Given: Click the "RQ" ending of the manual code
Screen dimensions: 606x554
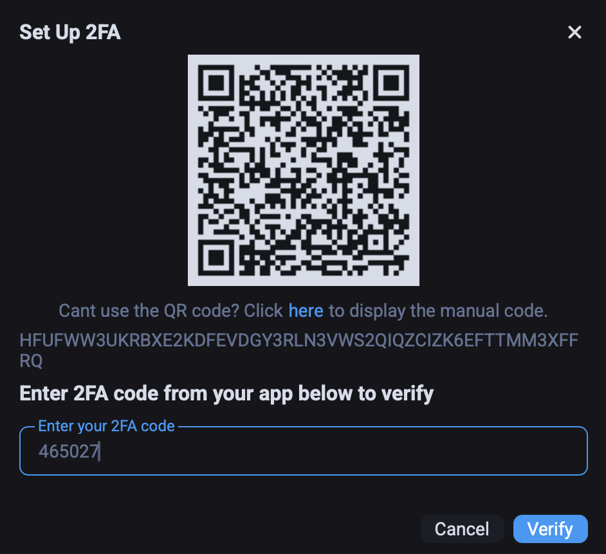Looking at the screenshot, I should 31,361.
